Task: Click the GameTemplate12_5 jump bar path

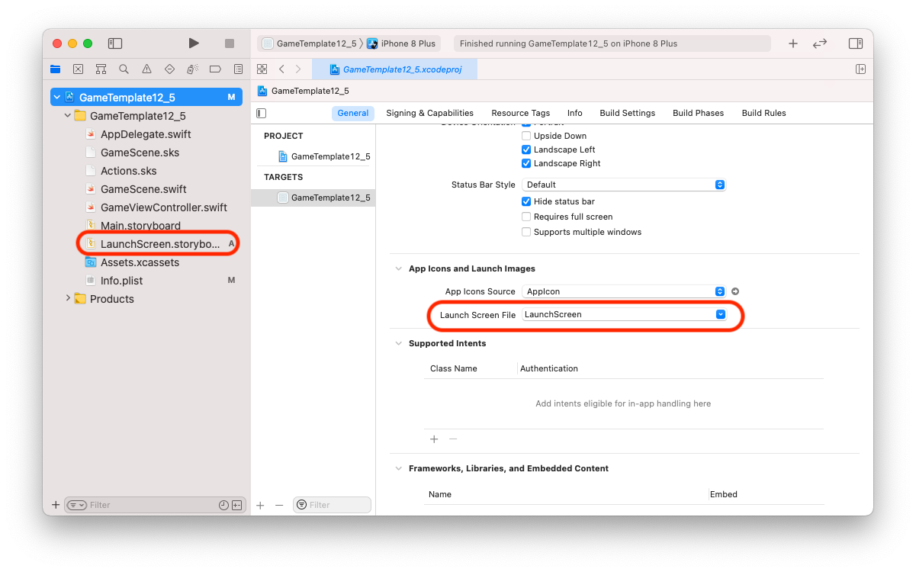Action: point(304,91)
